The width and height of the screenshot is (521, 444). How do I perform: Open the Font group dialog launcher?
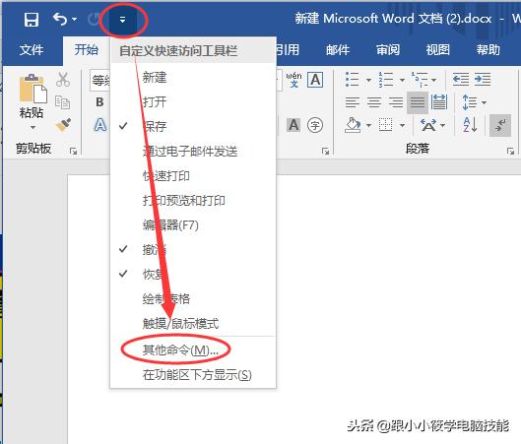326,152
